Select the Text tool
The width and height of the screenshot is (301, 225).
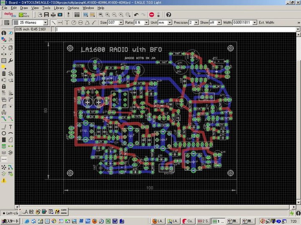(10, 127)
